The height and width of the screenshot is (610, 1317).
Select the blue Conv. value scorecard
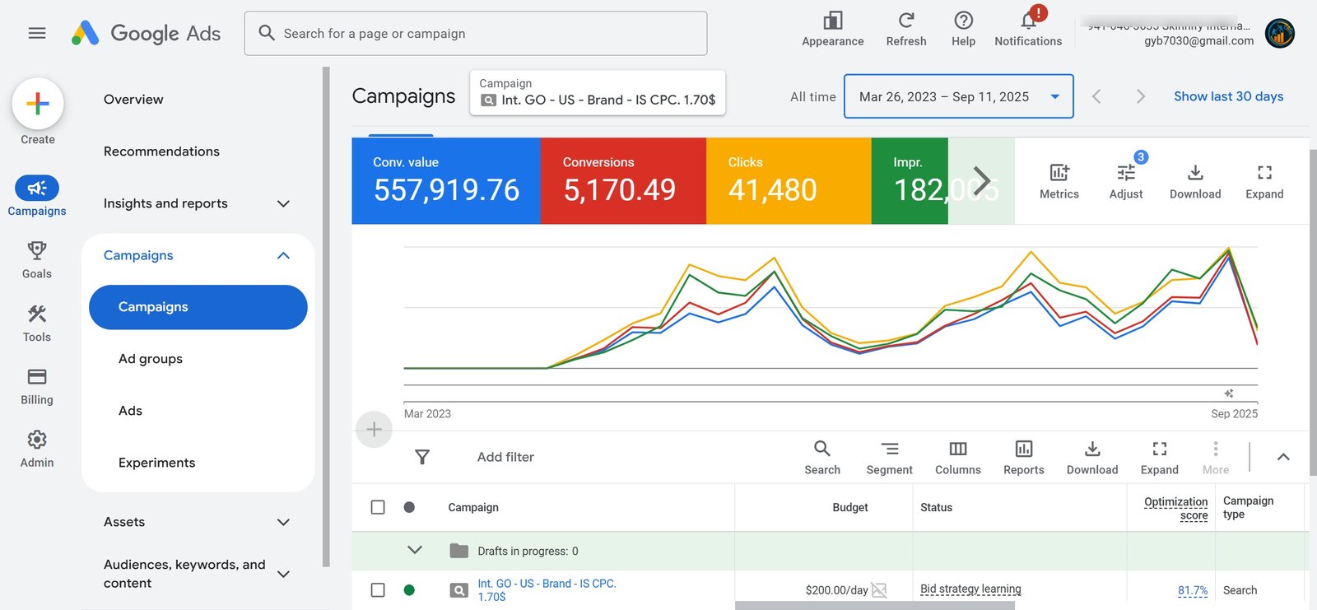[446, 180]
